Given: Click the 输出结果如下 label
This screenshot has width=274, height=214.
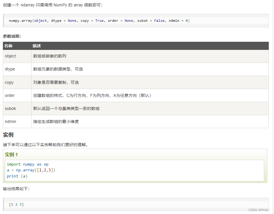Looking at the screenshot, I should pos(16,189).
